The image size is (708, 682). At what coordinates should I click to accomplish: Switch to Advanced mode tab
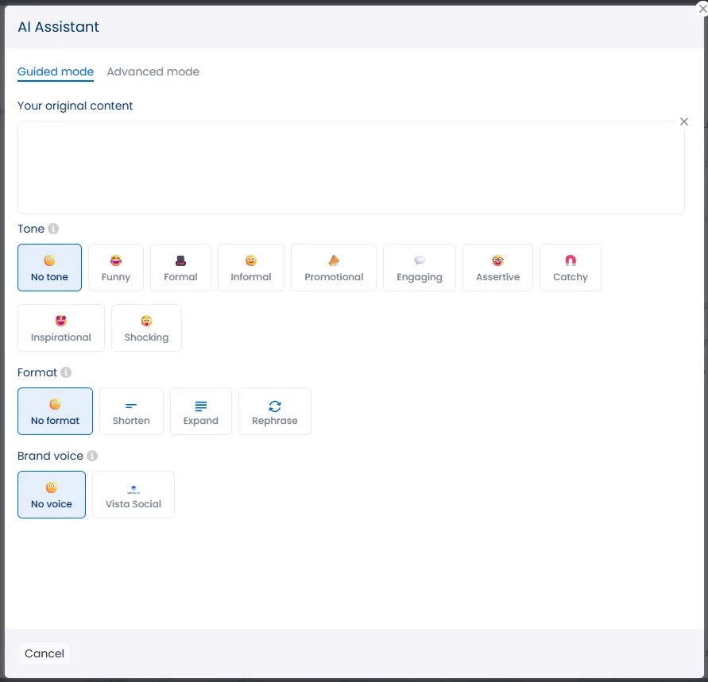[153, 71]
